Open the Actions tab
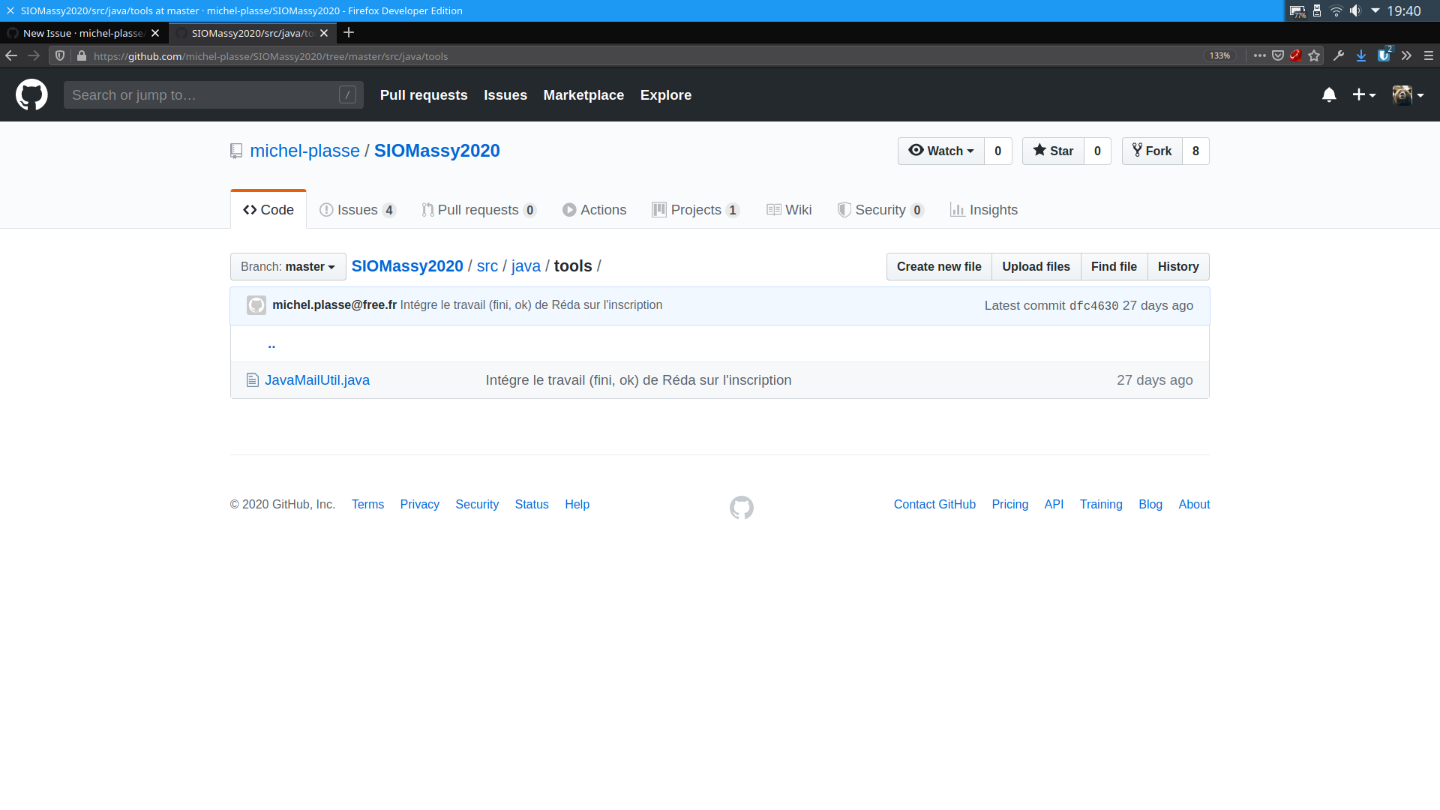This screenshot has height=810, width=1440. point(594,210)
